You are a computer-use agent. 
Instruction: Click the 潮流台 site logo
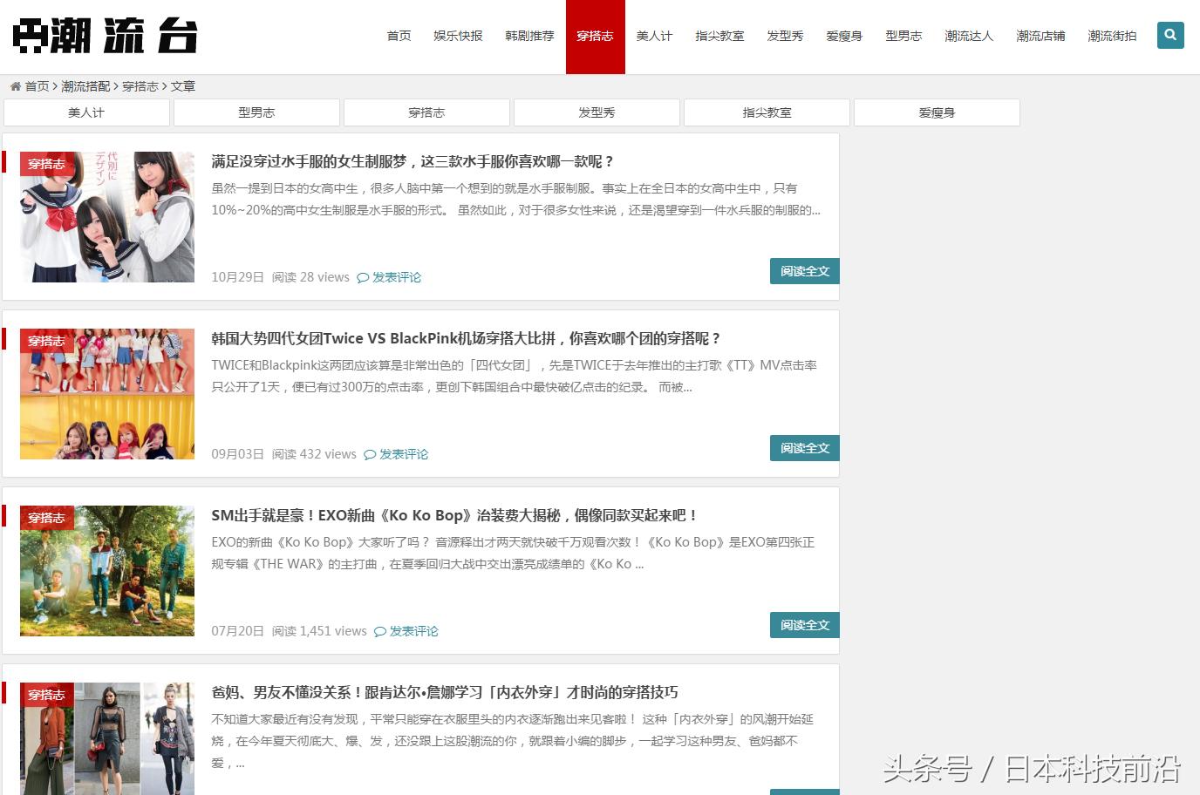(105, 35)
